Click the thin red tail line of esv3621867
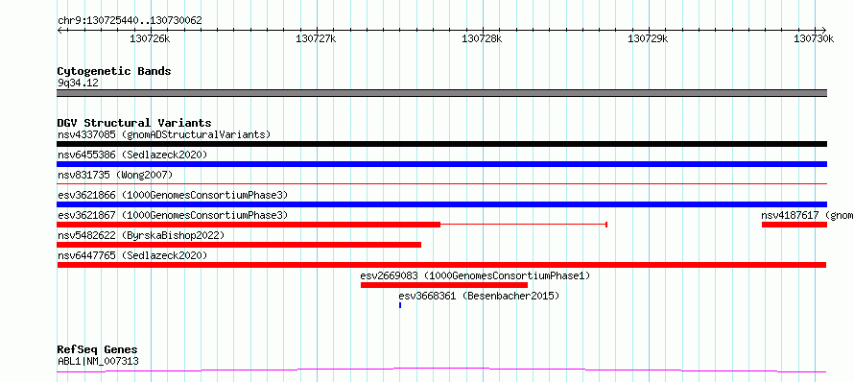 click(x=523, y=225)
